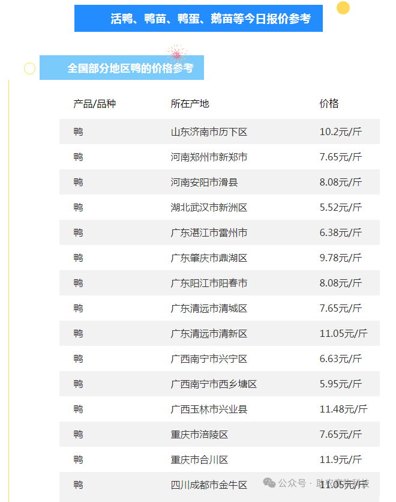This screenshot has height=502, width=396.
Task: Click the solid yellow circle in top-right
Action: [343, 8]
